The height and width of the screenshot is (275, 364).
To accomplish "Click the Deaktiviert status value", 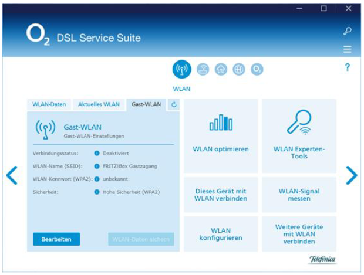I will pyautogui.click(x=116, y=153).
